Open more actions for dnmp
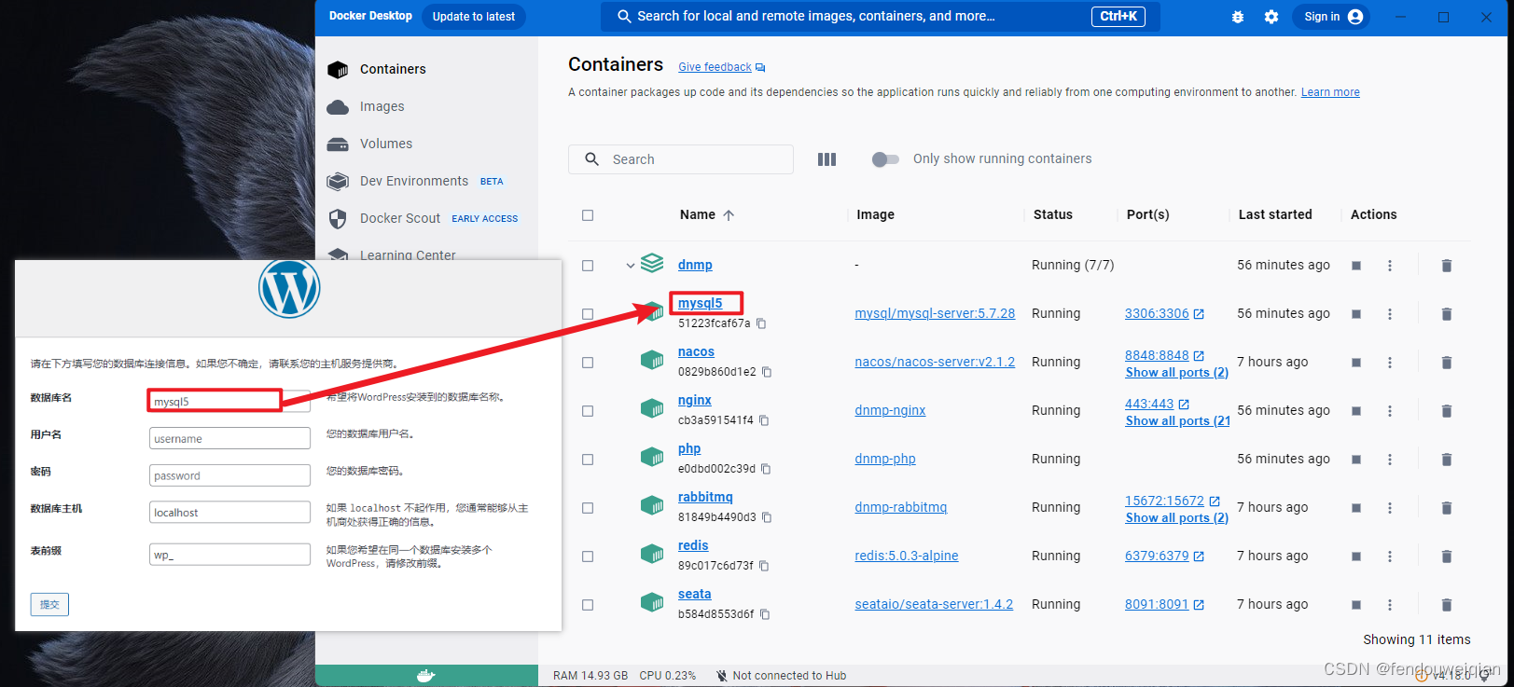1514x687 pixels. pyautogui.click(x=1390, y=266)
